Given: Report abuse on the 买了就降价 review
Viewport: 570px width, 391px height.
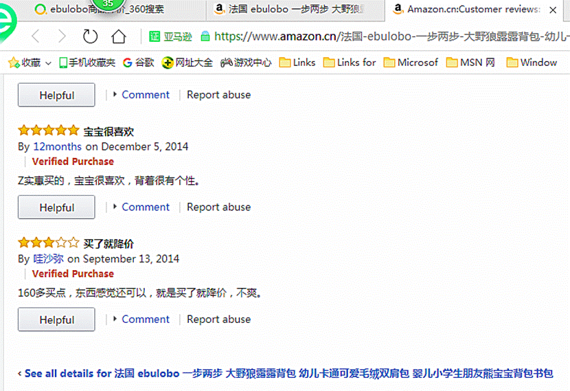Looking at the screenshot, I should click(x=218, y=319).
